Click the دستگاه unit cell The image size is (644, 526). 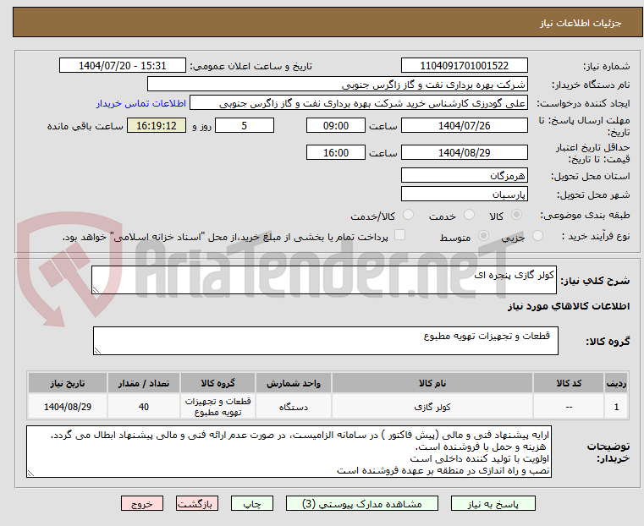(x=294, y=407)
